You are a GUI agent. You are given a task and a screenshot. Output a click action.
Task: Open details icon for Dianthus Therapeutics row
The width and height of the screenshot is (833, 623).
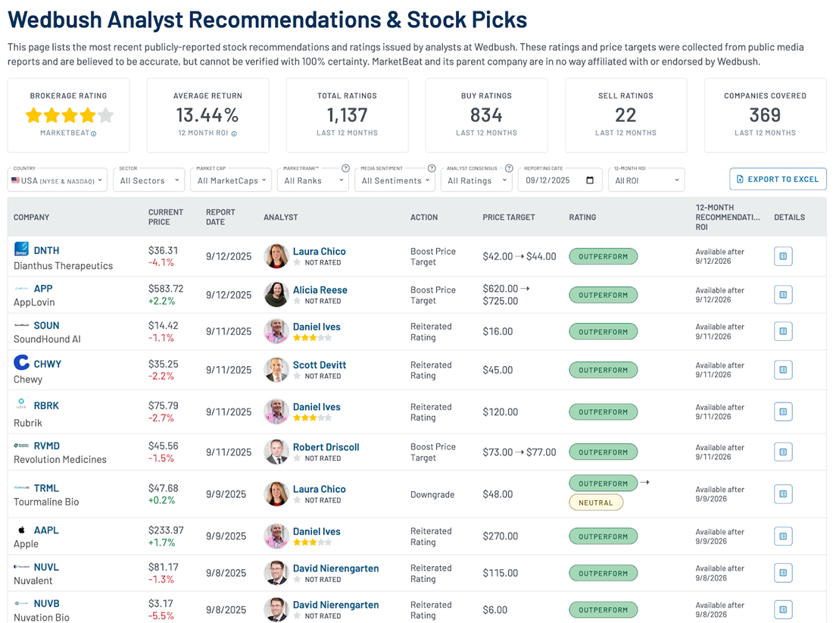coord(783,256)
